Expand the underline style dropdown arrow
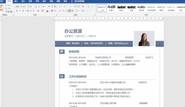The width and height of the screenshot is (185, 107). (25, 11)
